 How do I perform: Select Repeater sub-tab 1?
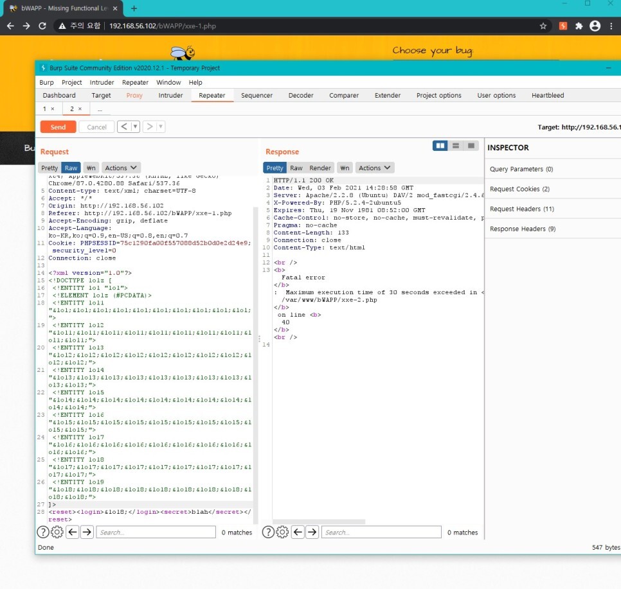(44, 109)
